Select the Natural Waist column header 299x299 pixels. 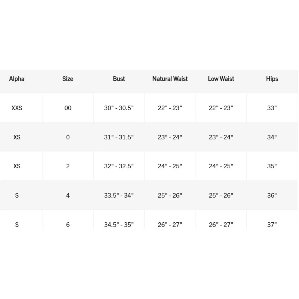[170, 79]
